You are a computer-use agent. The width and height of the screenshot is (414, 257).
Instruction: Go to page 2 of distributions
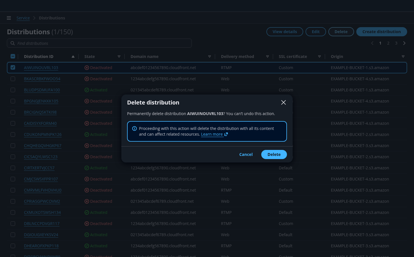(x=388, y=43)
